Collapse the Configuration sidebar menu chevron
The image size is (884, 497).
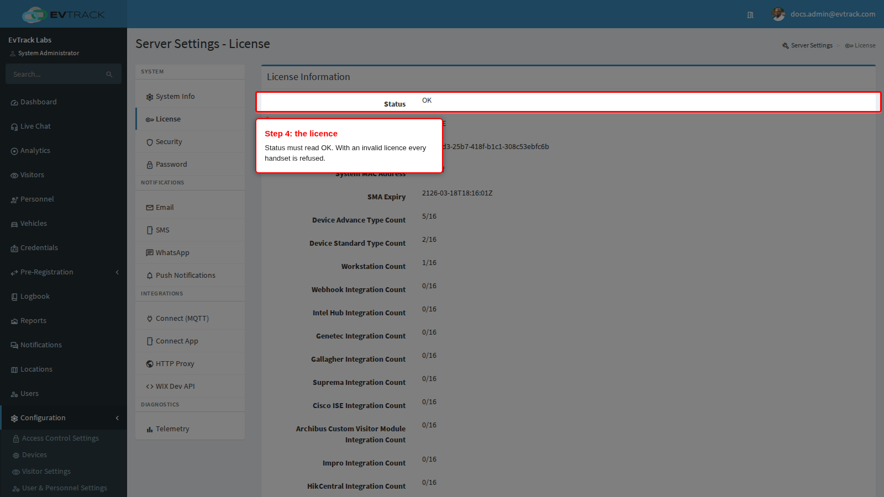tap(117, 418)
